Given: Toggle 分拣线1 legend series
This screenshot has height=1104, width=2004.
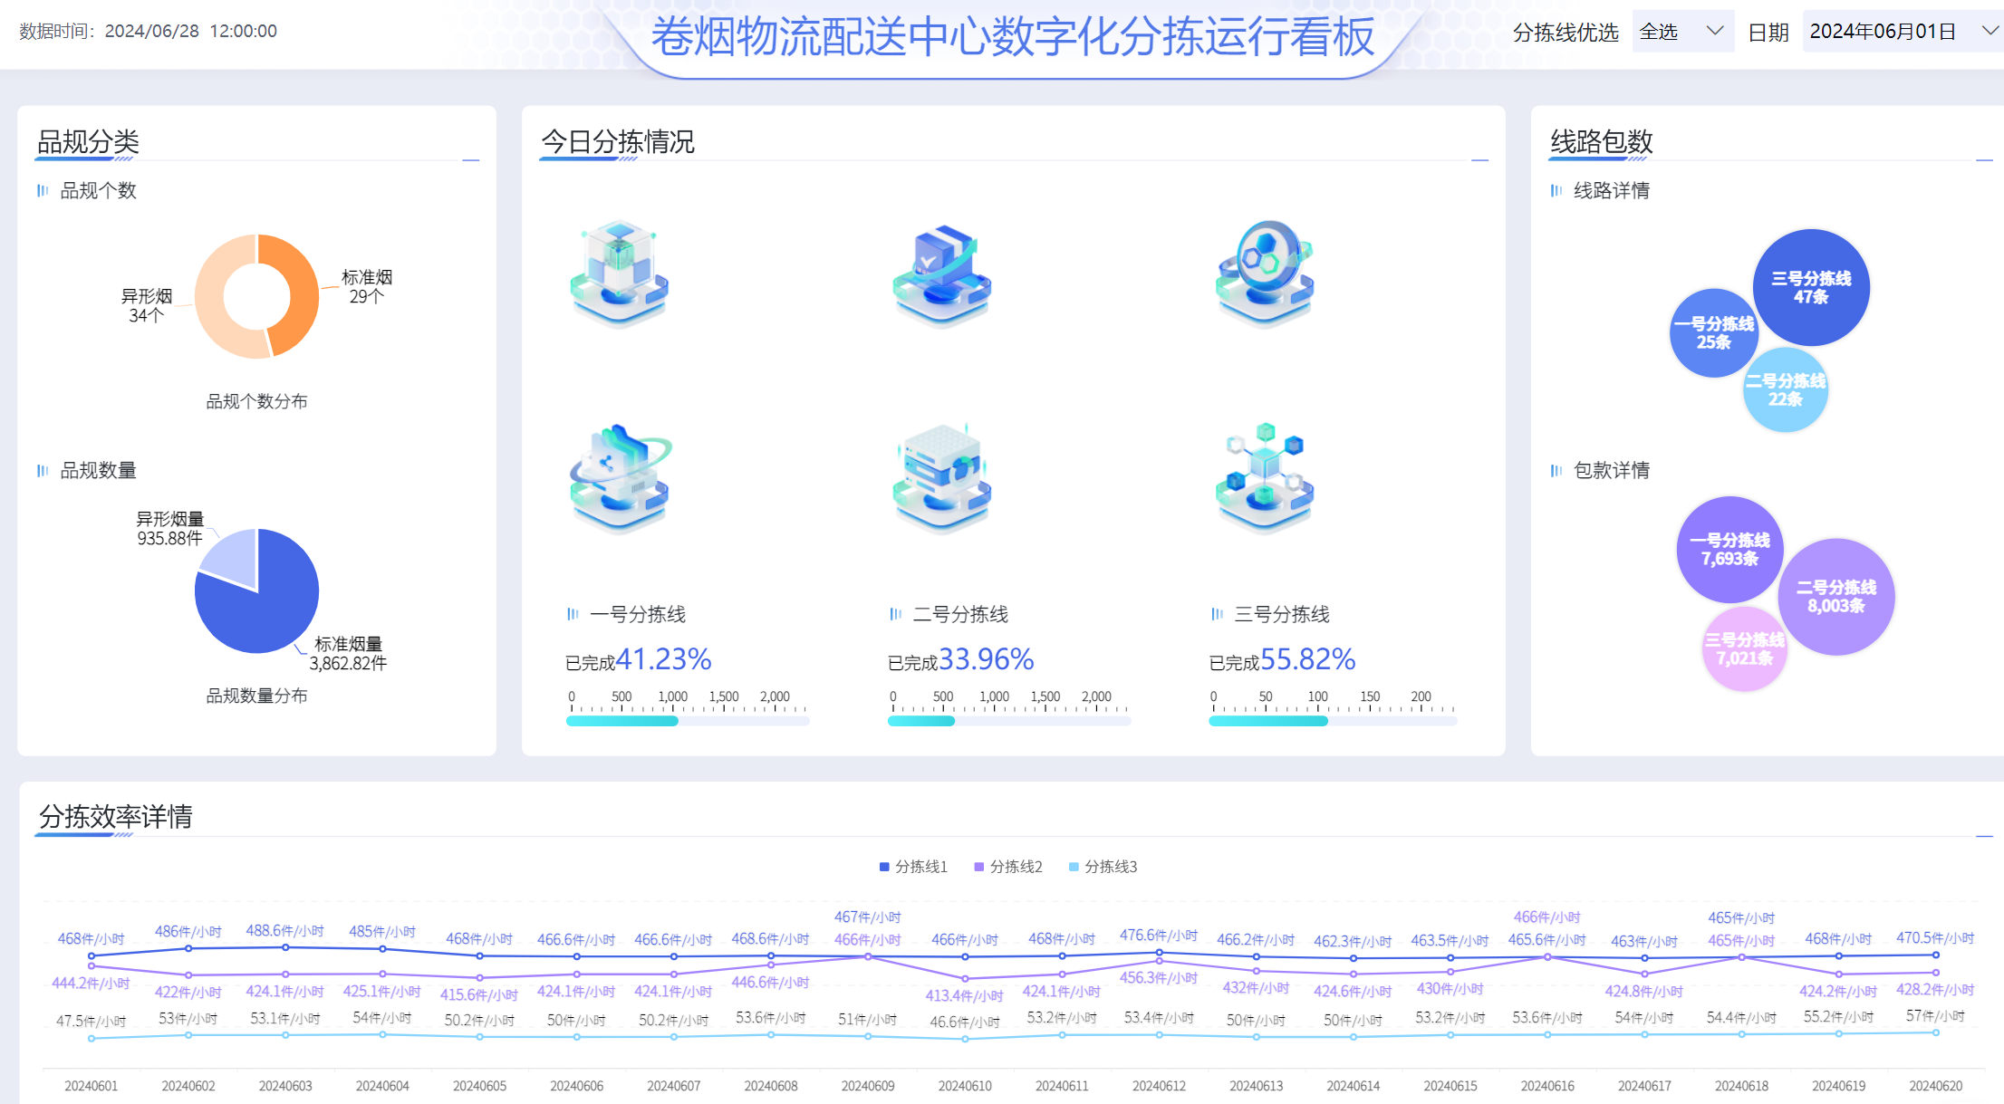Looking at the screenshot, I should point(913,867).
